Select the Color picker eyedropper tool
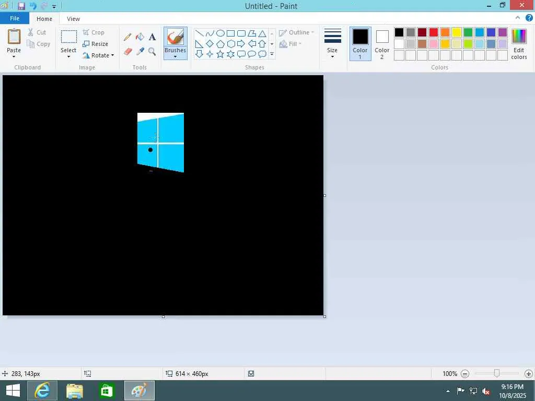Image resolution: width=535 pixels, height=401 pixels. pyautogui.click(x=140, y=52)
